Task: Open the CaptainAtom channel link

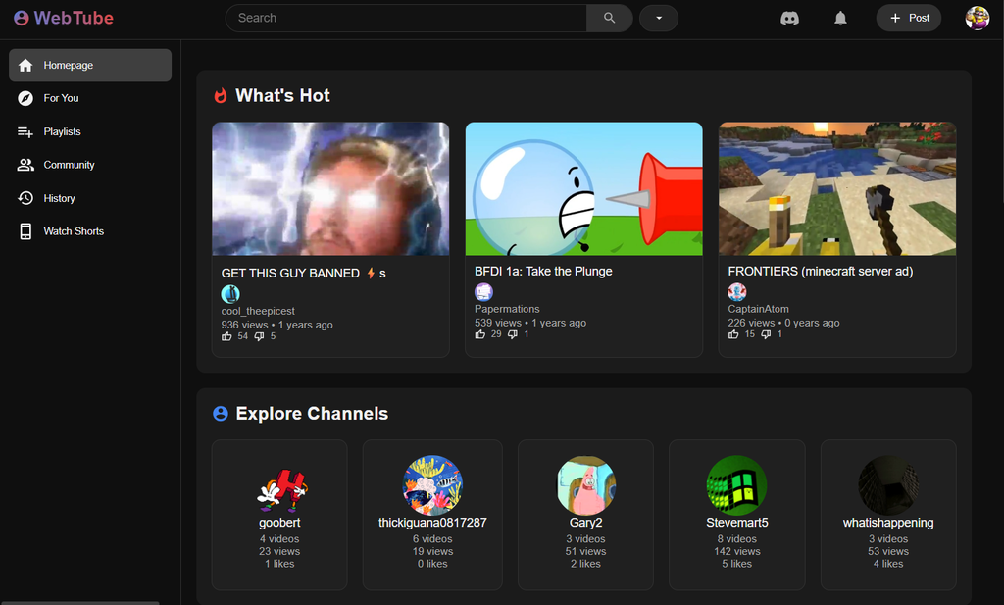Action: [x=758, y=309]
